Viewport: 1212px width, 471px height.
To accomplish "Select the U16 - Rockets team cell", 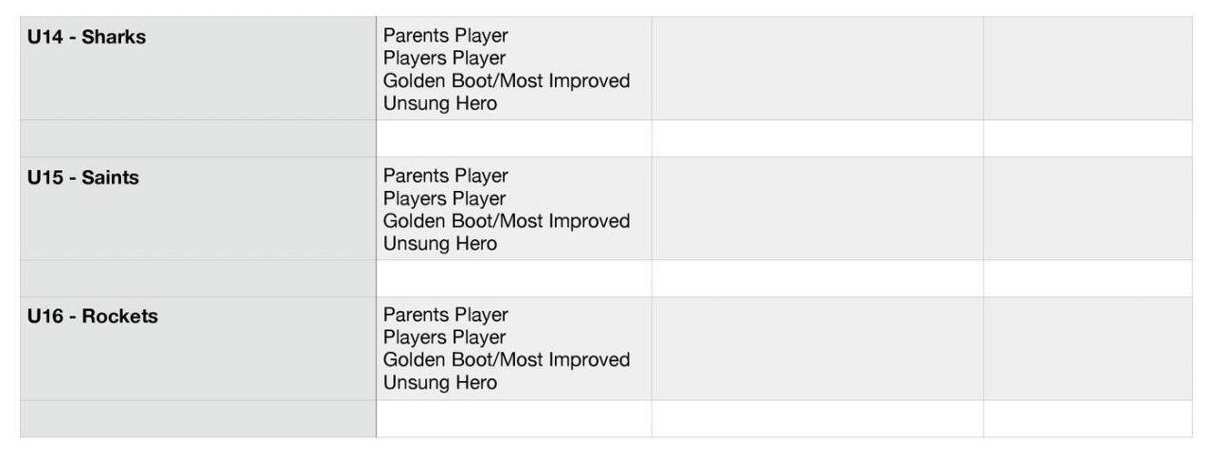I will tap(93, 317).
